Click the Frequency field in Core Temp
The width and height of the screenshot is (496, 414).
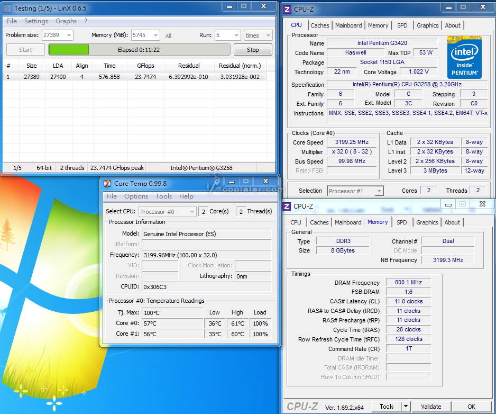coord(207,255)
